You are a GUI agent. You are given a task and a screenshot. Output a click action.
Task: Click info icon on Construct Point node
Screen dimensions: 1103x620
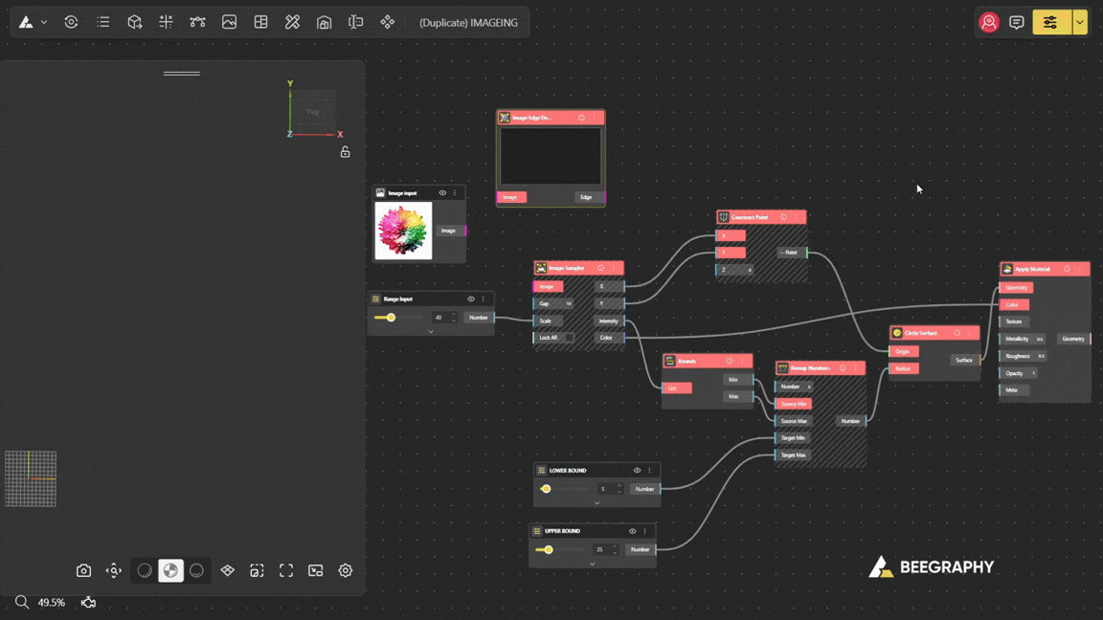point(783,217)
